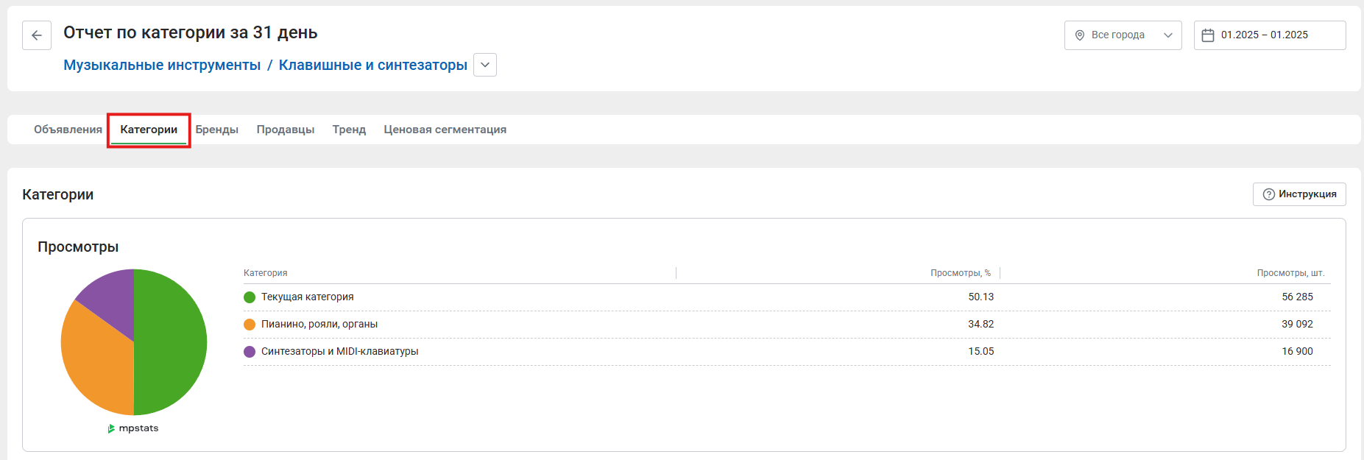The width and height of the screenshot is (1364, 460).
Task: Click the mpstats logo under the chart
Action: coord(133,428)
